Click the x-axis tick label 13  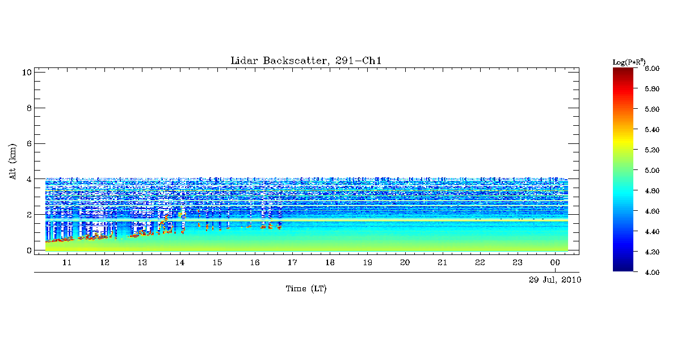click(x=142, y=263)
